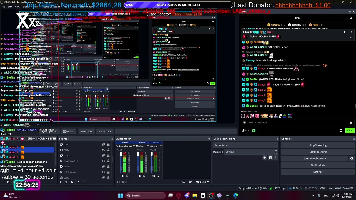Open the Docks menu

[26, 7]
